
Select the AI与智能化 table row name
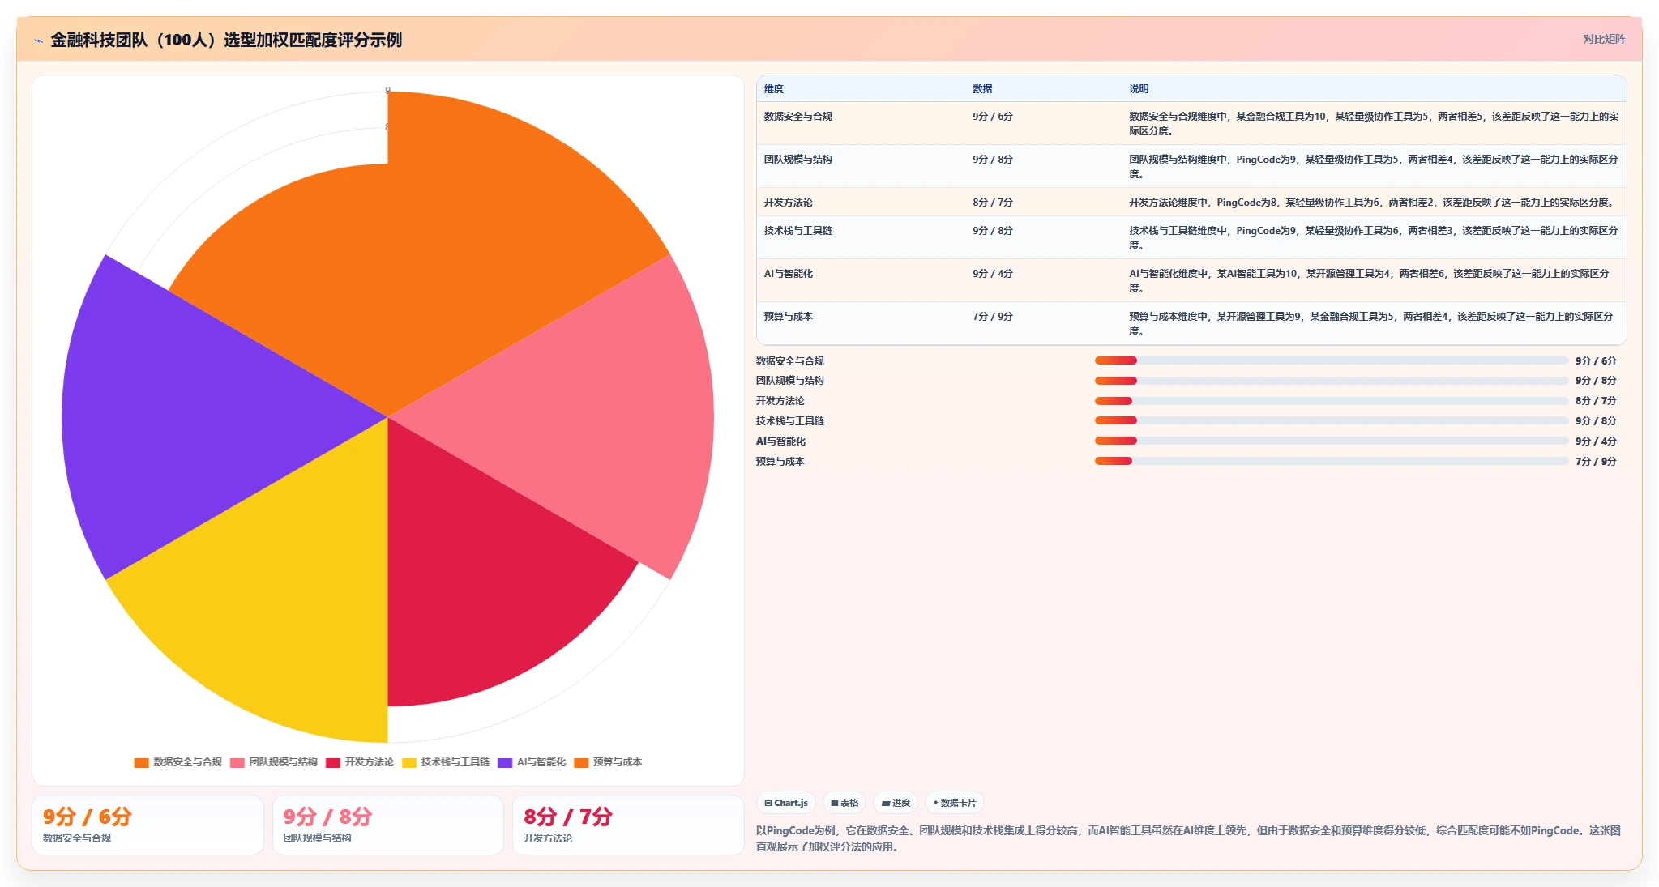click(788, 274)
